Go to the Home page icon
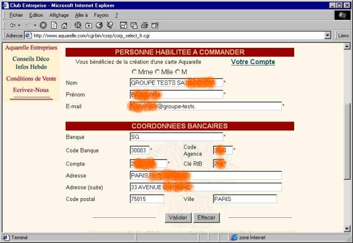 [x=64, y=25]
